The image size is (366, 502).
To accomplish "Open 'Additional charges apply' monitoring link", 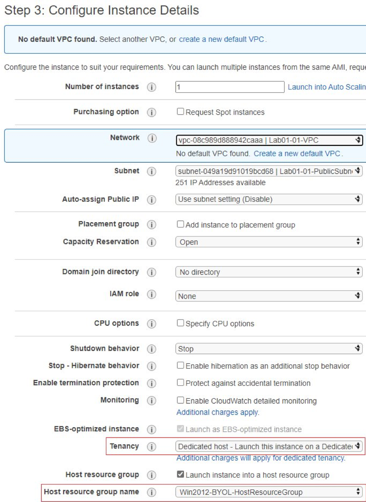I will [218, 412].
